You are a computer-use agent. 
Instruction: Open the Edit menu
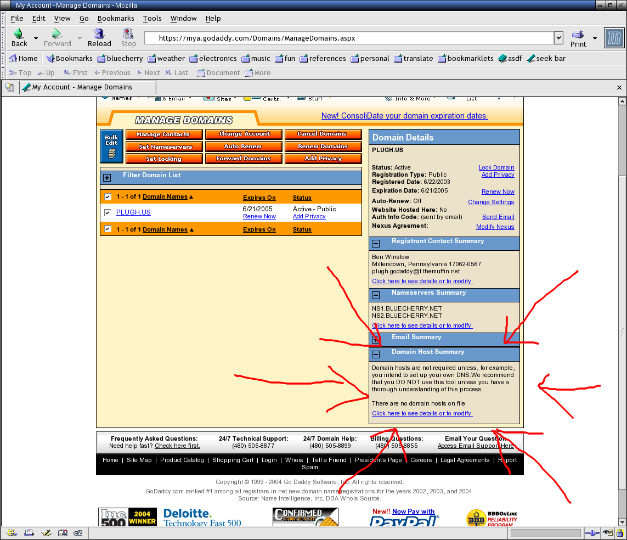click(x=38, y=19)
